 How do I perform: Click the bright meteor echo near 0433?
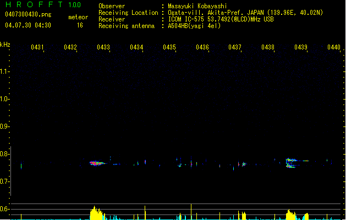pyautogui.click(x=97, y=163)
